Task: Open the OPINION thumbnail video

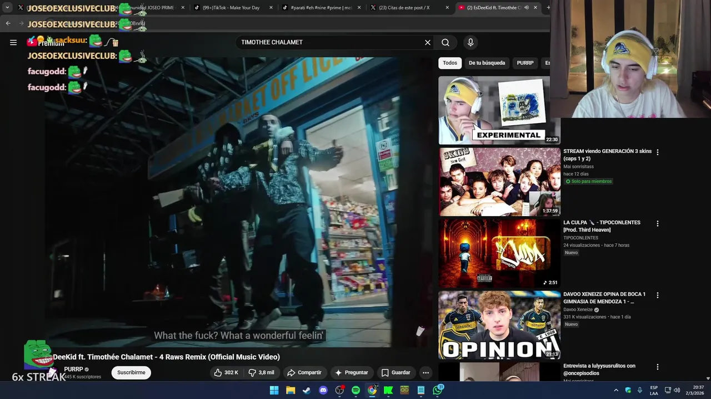Action: coord(499,325)
